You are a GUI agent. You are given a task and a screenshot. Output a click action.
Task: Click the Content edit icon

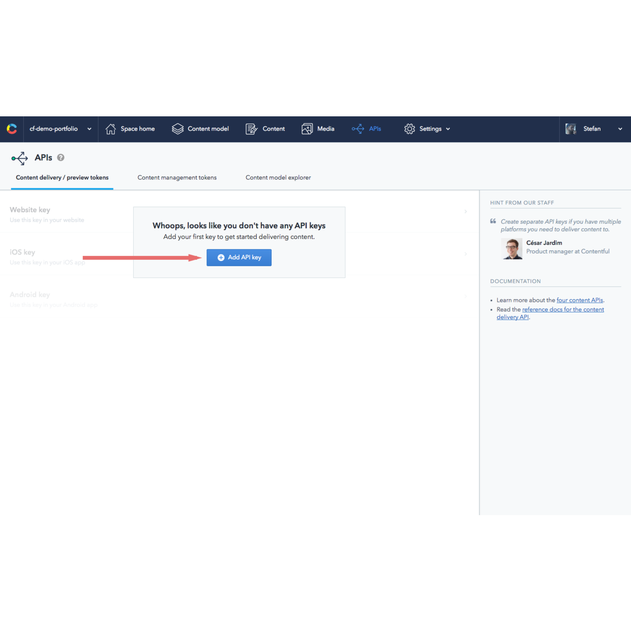[251, 129]
